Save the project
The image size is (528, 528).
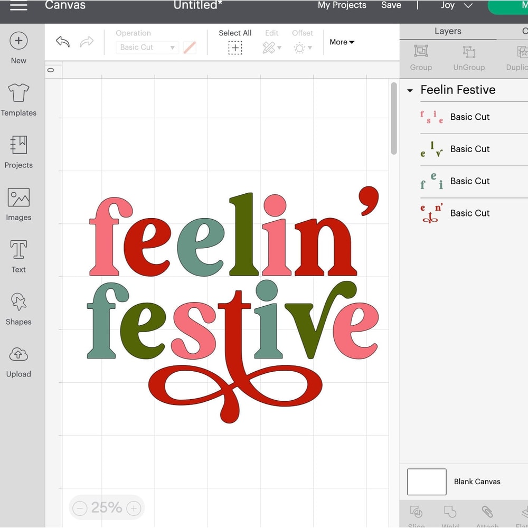pyautogui.click(x=391, y=5)
